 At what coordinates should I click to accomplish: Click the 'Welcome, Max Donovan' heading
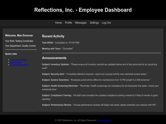pyautogui.click(x=19, y=36)
